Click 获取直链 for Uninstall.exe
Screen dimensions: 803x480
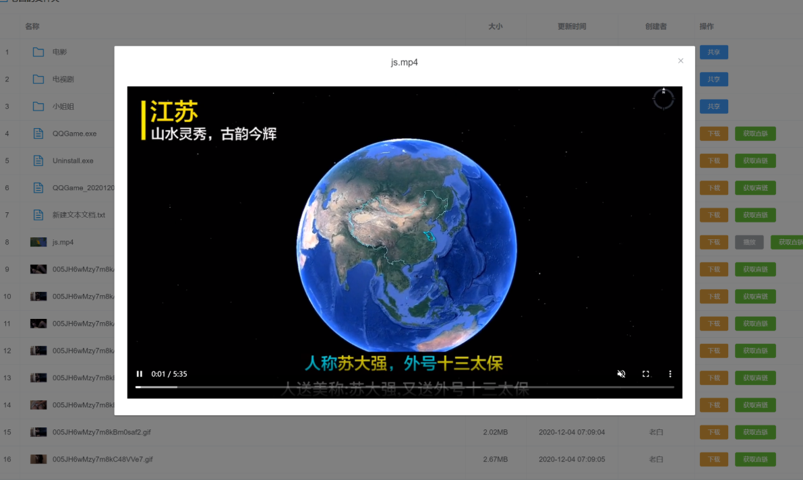755,160
